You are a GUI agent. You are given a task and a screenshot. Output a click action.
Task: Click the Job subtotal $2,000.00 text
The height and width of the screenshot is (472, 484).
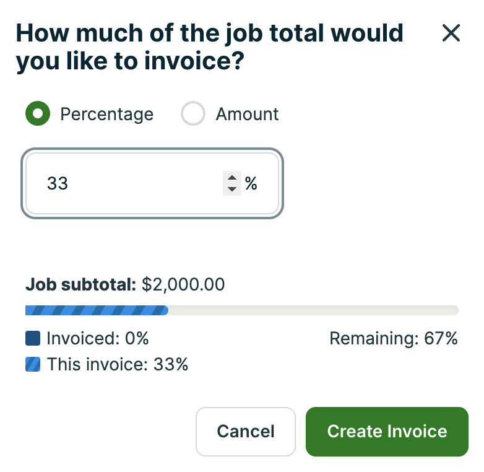(x=125, y=284)
